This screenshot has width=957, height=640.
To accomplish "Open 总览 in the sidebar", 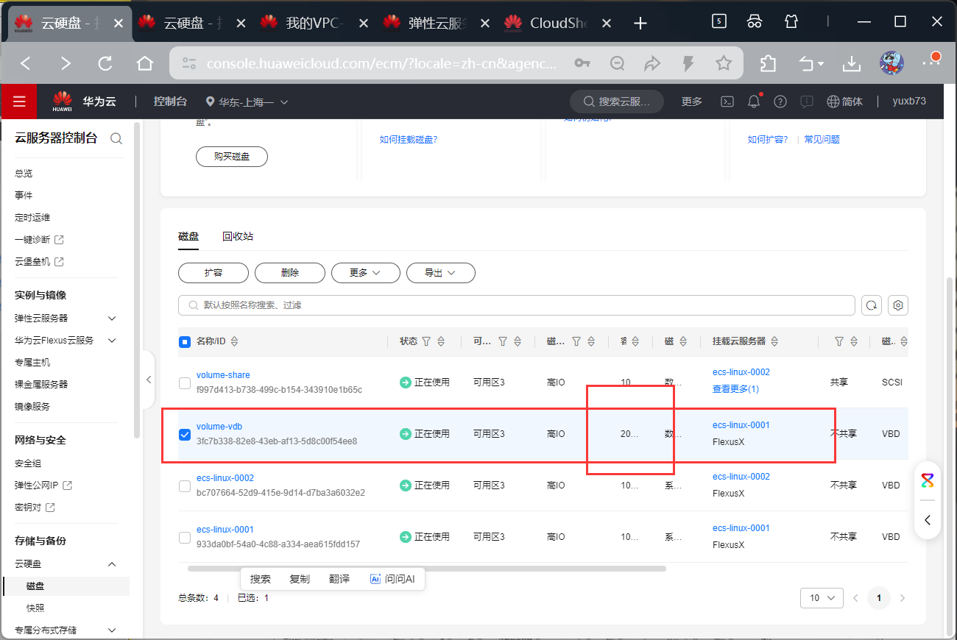I will tap(24, 174).
